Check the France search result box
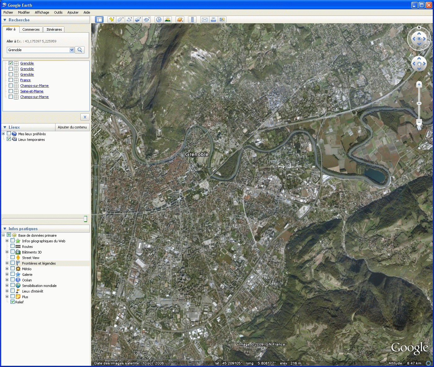 [11, 80]
